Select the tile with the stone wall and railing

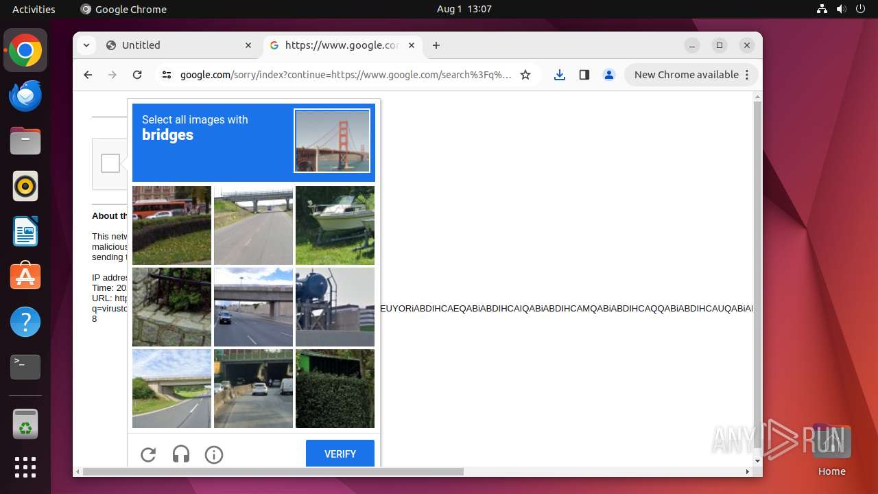(x=171, y=307)
